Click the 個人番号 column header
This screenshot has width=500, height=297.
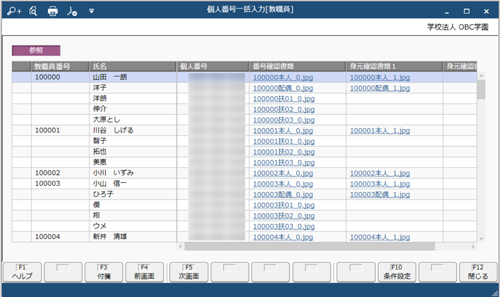coord(213,66)
